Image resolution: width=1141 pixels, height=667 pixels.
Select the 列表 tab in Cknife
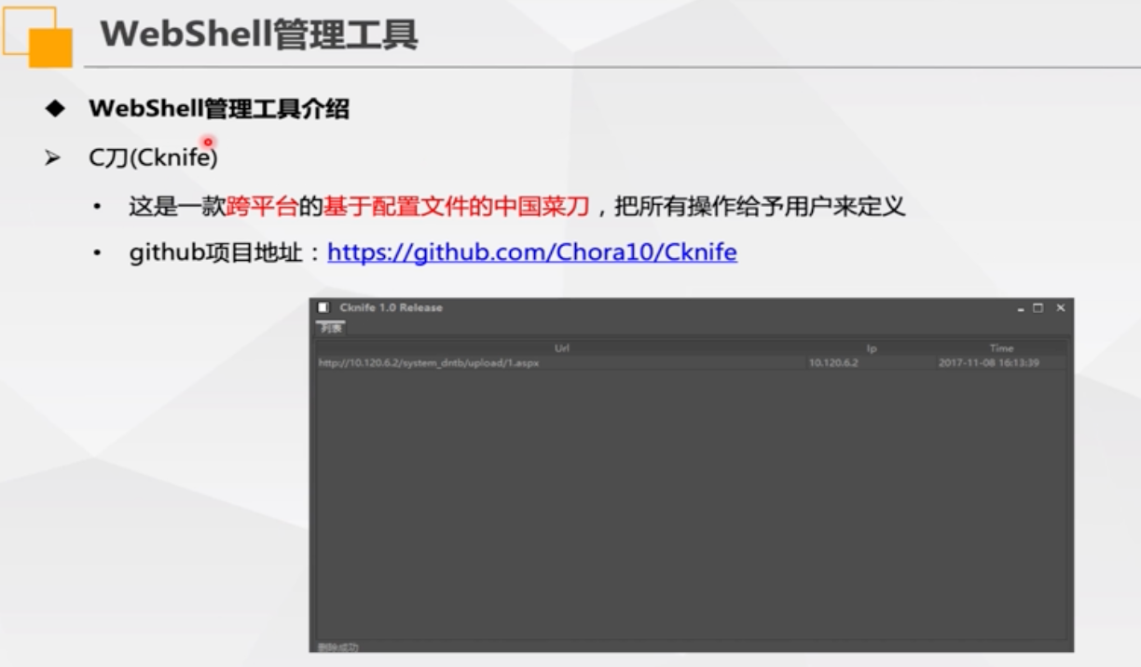[331, 328]
